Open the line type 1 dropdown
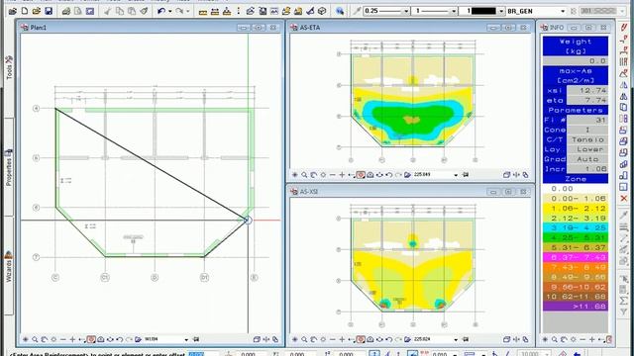634x356 pixels. point(454,11)
